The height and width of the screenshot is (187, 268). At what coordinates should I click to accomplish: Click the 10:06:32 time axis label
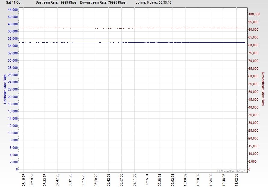185,180
